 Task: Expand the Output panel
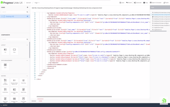pyautogui.click(x=4, y=105)
